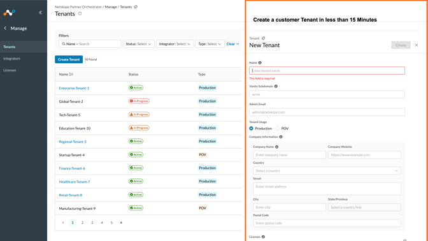Click In Progress badge for Tech-Tenant-5
Viewport: 428px width, 241px height.
pos(139,115)
